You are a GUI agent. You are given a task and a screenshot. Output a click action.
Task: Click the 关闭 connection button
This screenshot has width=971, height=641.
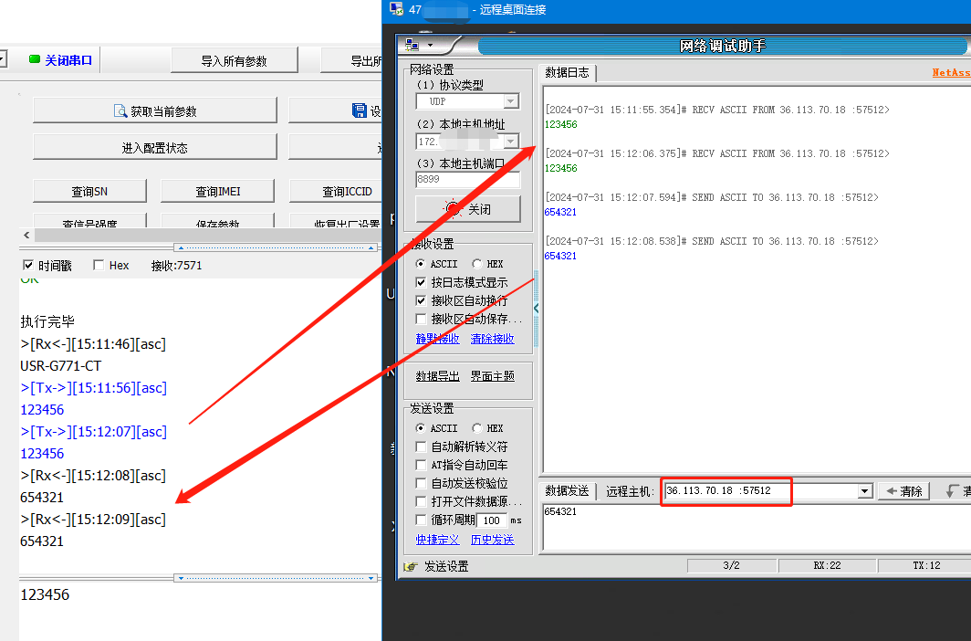coord(467,209)
